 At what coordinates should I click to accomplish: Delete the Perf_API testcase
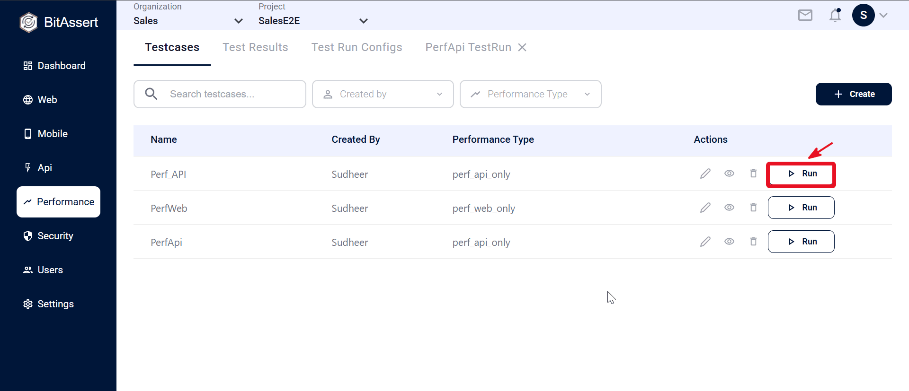[x=753, y=174]
